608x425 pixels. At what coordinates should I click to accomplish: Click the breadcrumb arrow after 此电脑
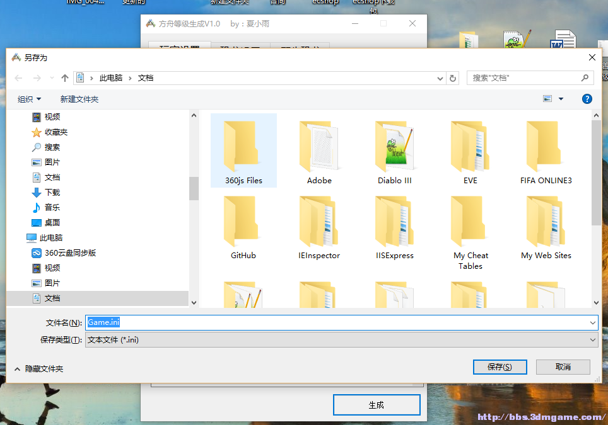pyautogui.click(x=130, y=78)
